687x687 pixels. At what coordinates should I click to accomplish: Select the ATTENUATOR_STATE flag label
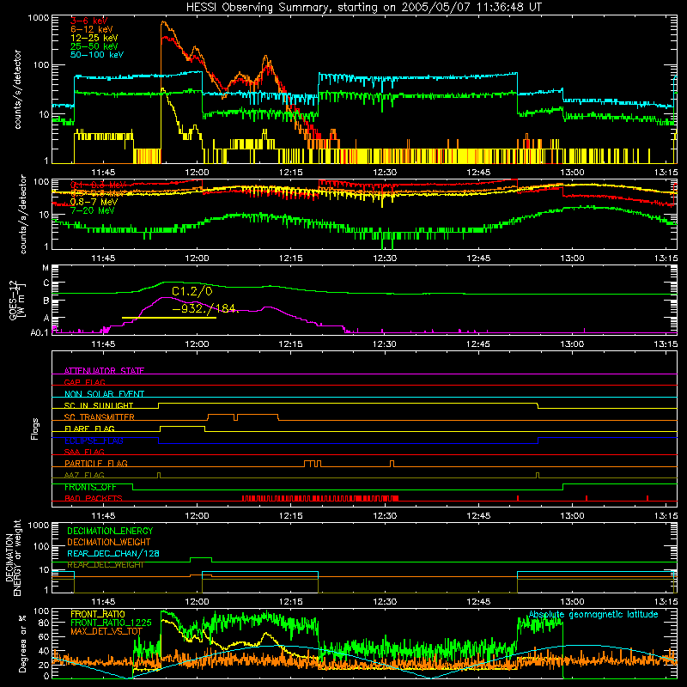pos(104,371)
